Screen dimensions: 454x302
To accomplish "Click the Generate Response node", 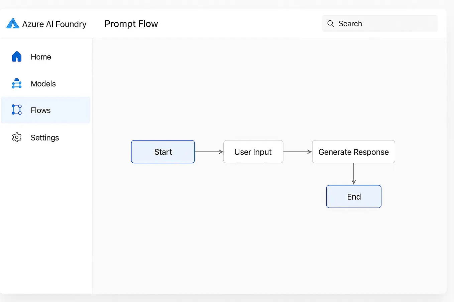I will click(353, 152).
